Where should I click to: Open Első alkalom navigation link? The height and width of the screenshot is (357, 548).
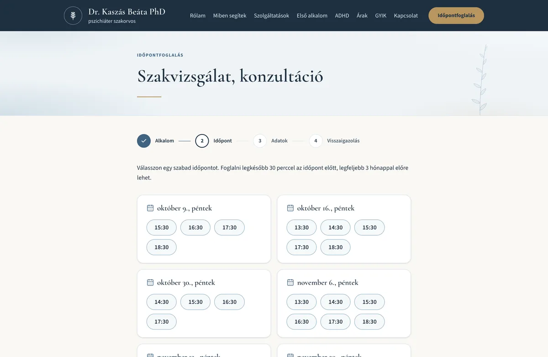pyautogui.click(x=312, y=16)
